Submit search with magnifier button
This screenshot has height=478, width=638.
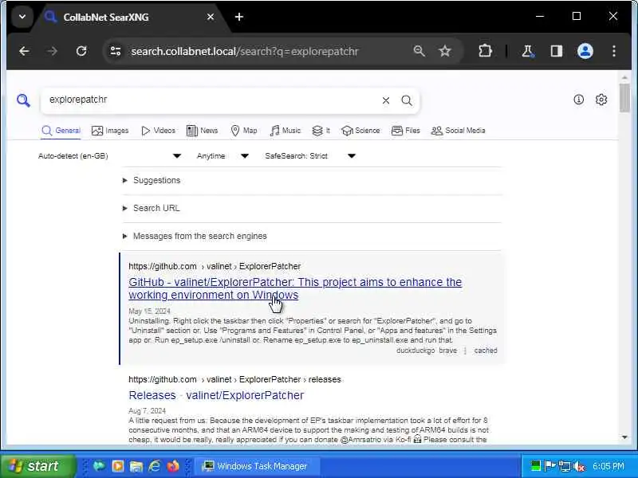[407, 100]
